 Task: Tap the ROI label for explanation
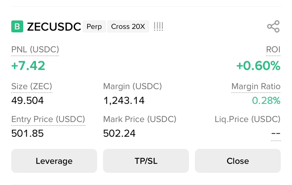(273, 50)
